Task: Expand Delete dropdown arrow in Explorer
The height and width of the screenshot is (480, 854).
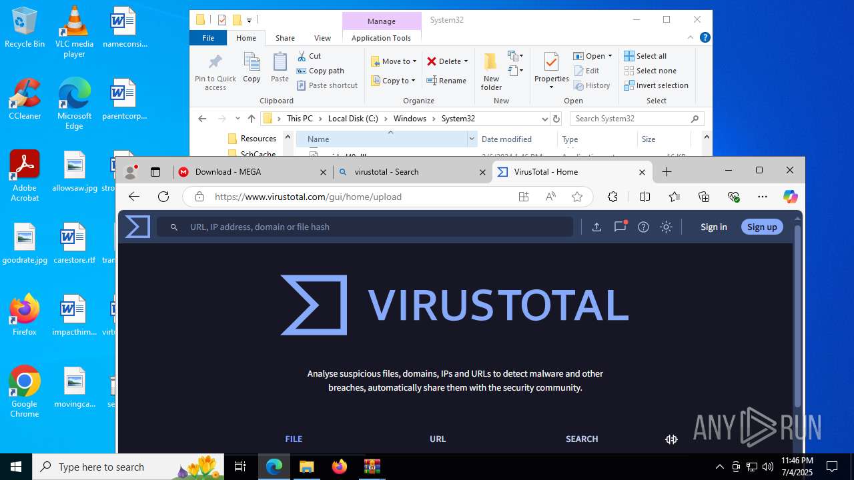Action: [466, 61]
